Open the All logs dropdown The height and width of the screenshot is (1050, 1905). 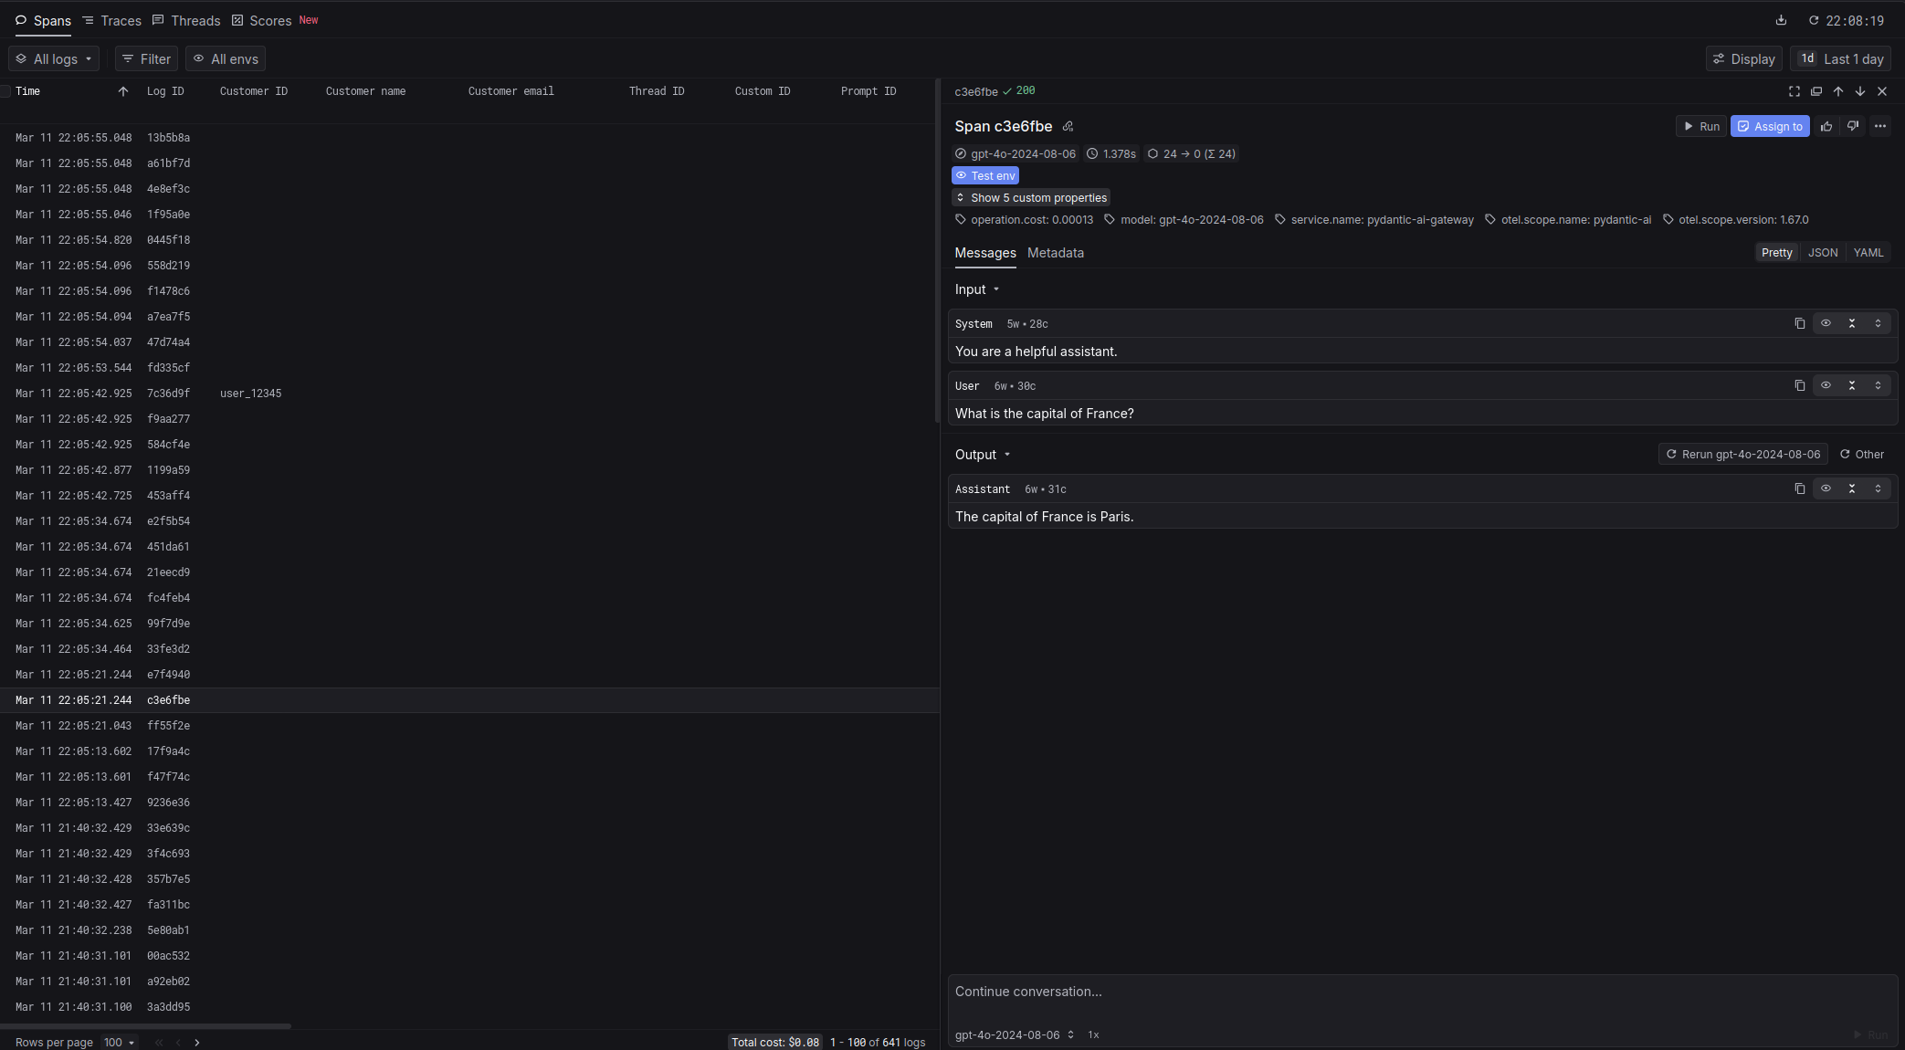click(x=54, y=59)
